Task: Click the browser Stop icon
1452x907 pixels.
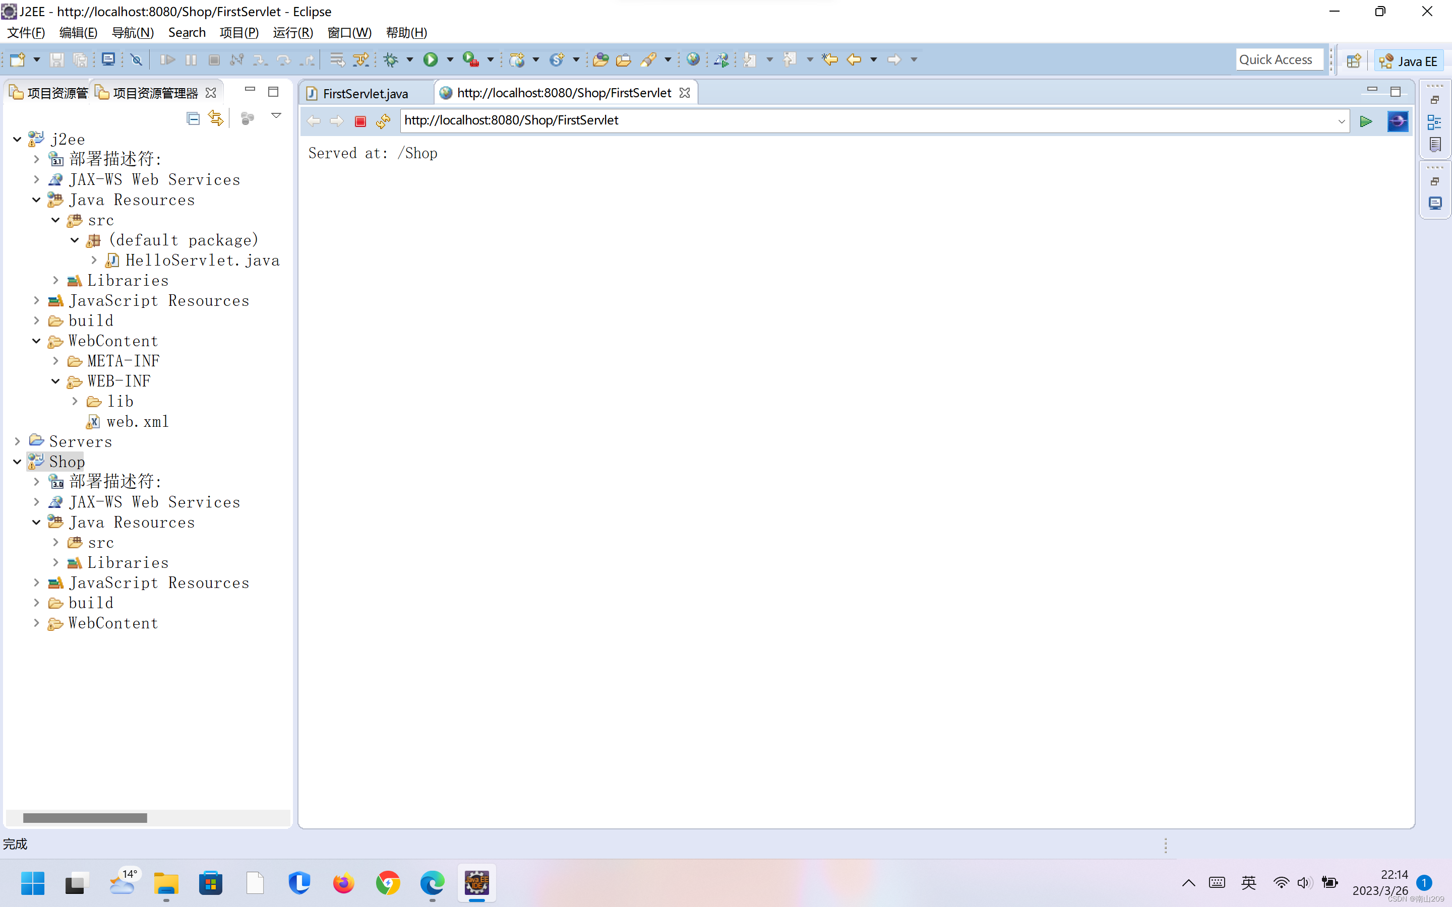Action: coord(360,121)
